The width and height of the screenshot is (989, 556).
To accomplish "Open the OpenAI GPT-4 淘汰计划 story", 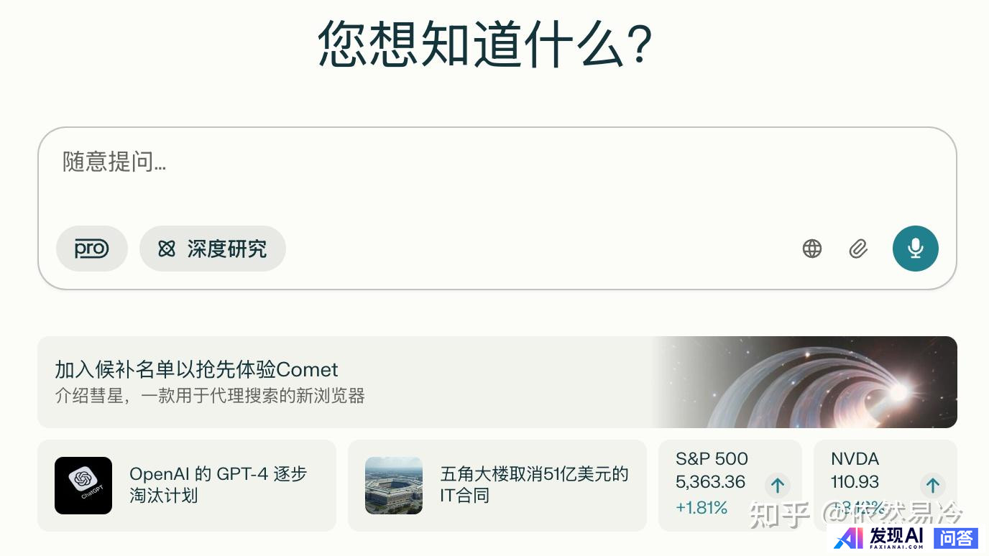I will coord(218,485).
